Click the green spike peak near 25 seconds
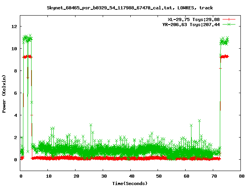This screenshot has width=249, height=187. pos(91,125)
